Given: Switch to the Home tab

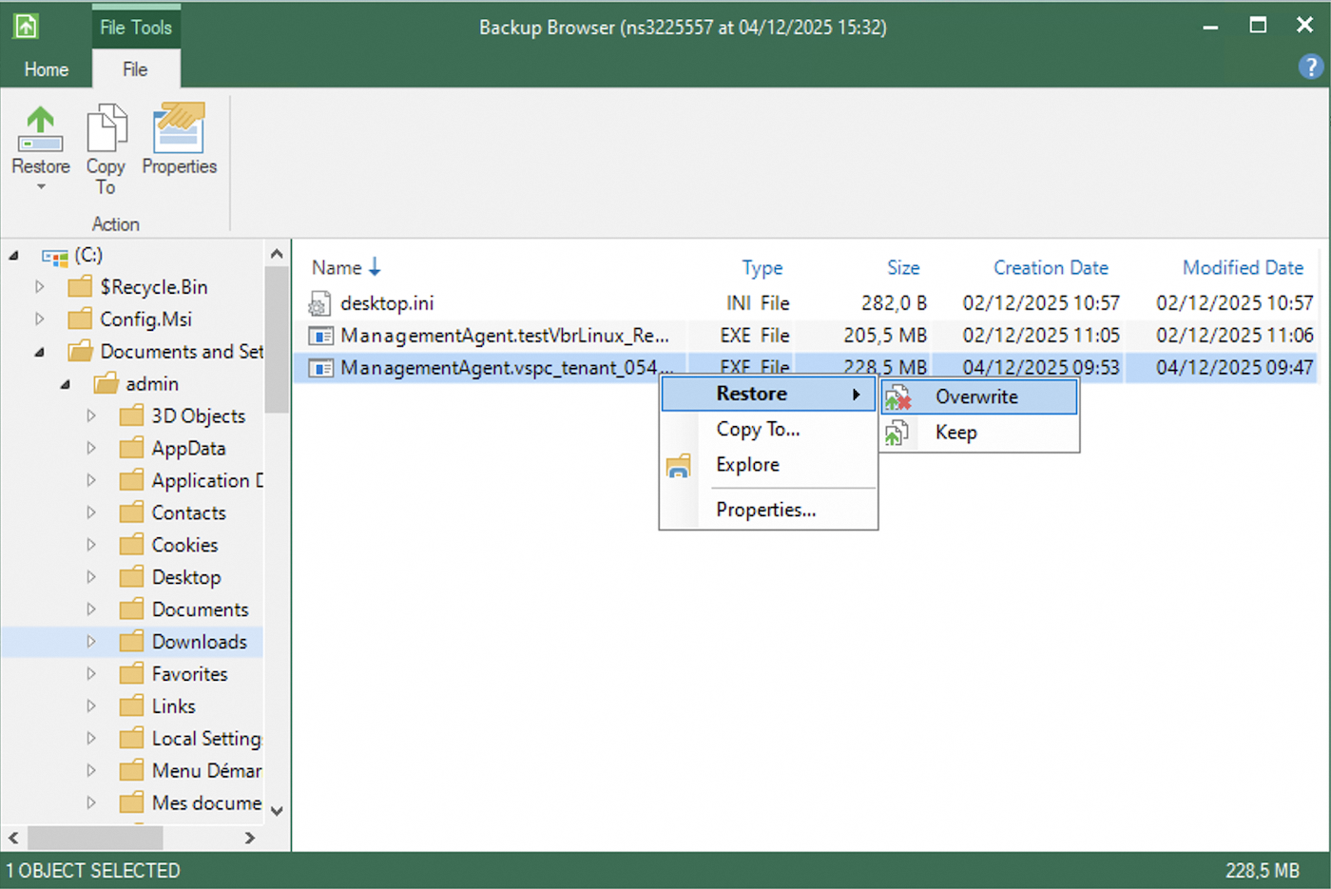Looking at the screenshot, I should tap(46, 68).
